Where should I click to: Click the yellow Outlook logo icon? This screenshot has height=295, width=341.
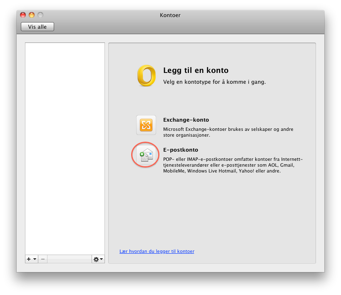coord(146,75)
